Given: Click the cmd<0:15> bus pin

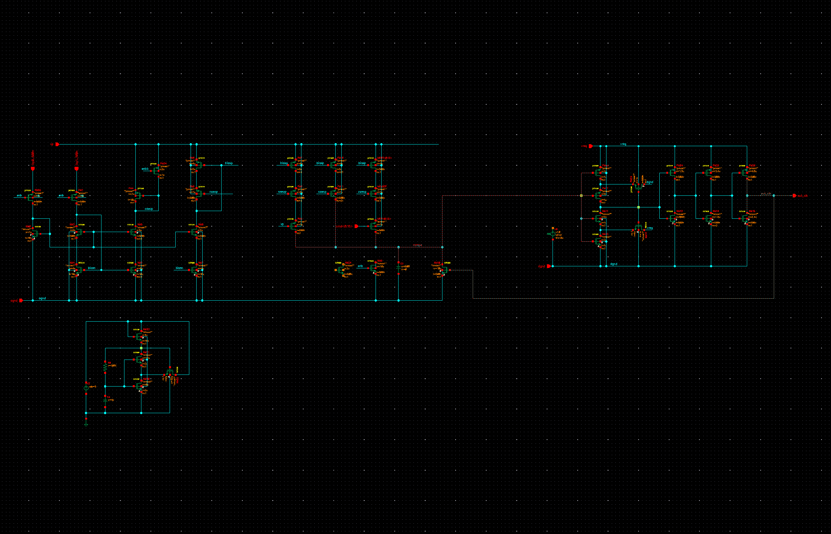Looking at the screenshot, I should point(356,226).
